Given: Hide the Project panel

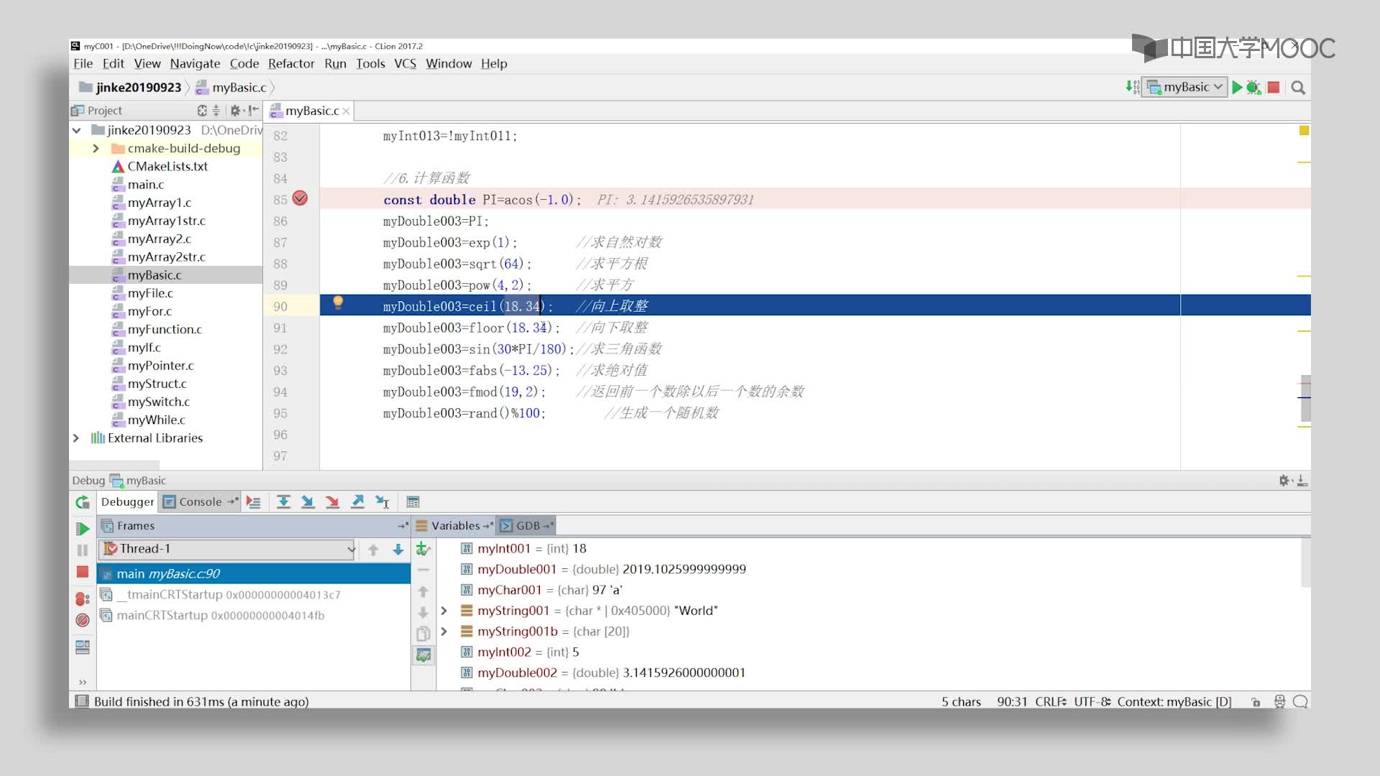Looking at the screenshot, I should tap(254, 111).
